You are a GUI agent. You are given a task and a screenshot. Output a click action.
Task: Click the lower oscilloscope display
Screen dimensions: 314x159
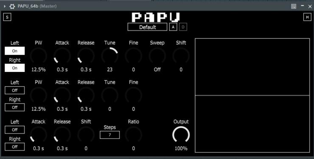pos(252,124)
